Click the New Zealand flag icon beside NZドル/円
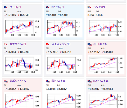The image size is (127, 108). (48, 7)
